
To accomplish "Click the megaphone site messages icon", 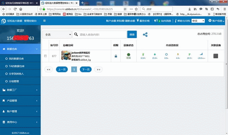I will [156, 21].
